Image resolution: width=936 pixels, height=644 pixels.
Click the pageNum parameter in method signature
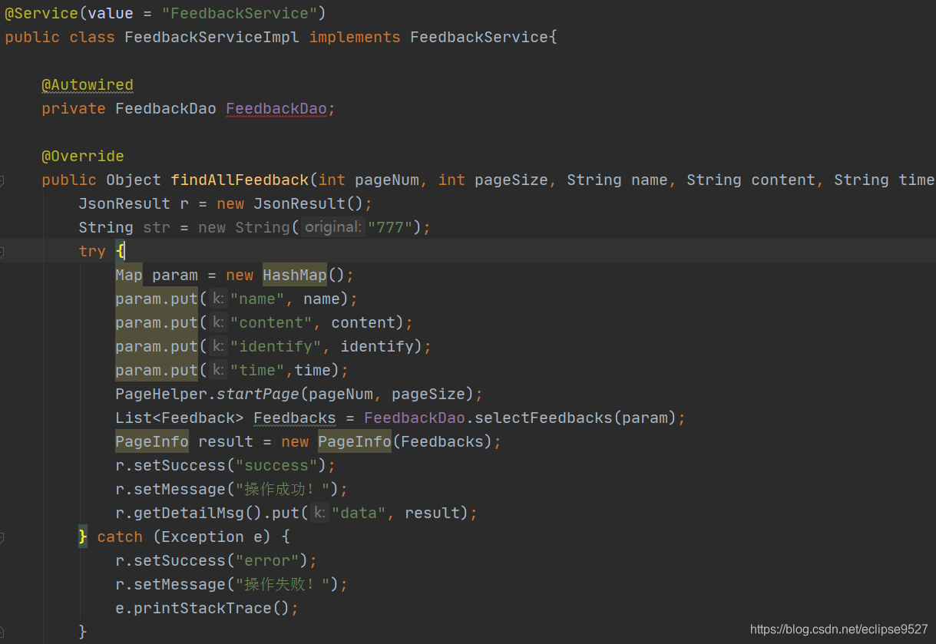coord(387,180)
